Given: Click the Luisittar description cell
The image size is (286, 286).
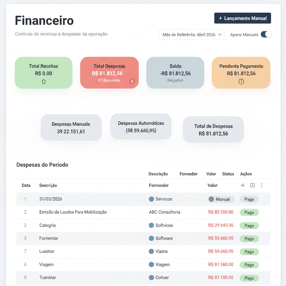Looking at the screenshot, I should pos(47,251).
